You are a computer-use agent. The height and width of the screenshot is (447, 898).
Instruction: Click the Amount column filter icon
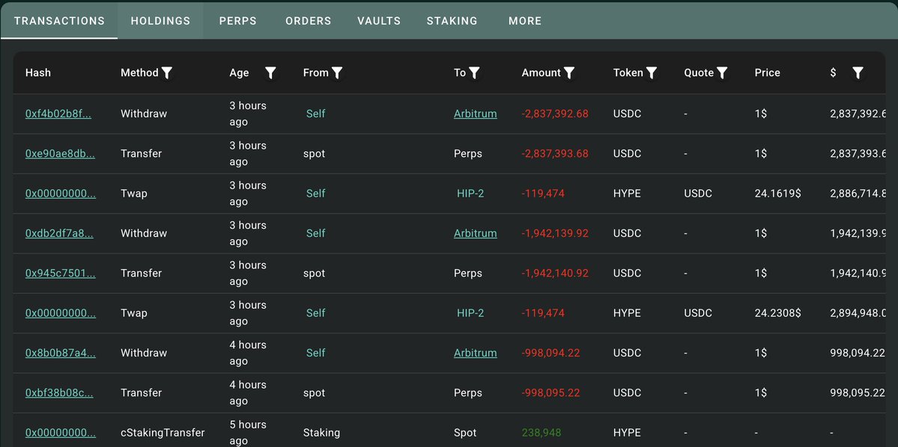point(569,73)
